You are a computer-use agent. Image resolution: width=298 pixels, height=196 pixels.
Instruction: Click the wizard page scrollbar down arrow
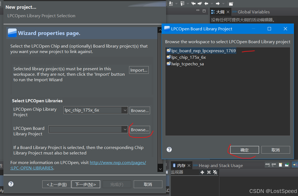click(160, 169)
